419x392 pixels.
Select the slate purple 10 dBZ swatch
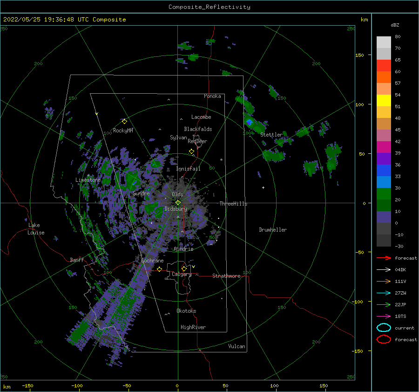[x=384, y=217]
